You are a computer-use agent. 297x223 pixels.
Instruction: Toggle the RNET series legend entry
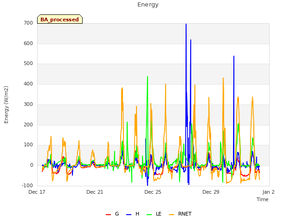coord(180,214)
